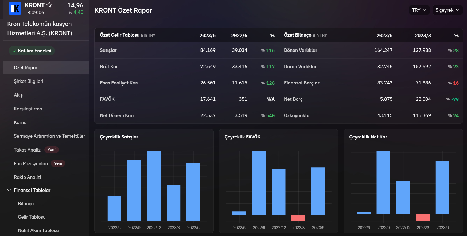Click Dönen Varlıklar value 164.247
This screenshot has width=467, height=236.
point(383,50)
